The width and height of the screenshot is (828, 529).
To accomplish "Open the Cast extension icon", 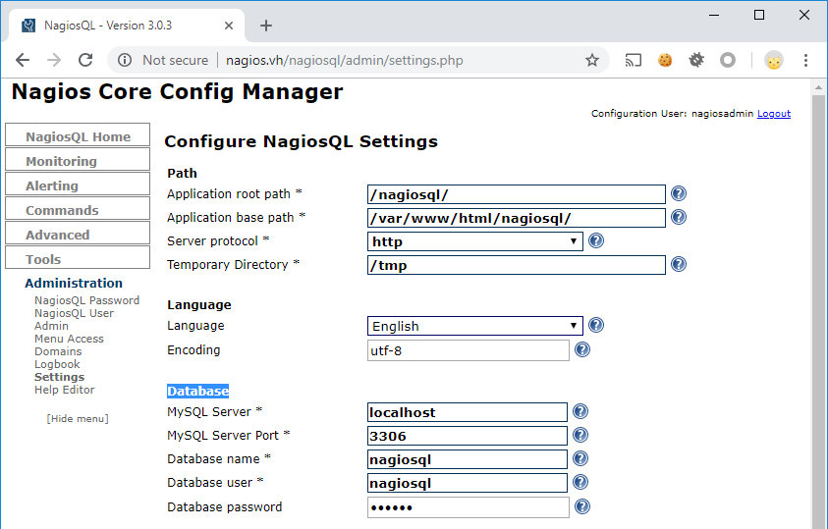I will (634, 60).
